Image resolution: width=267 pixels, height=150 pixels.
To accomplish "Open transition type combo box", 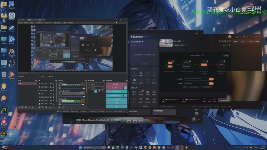I will tap(96, 84).
